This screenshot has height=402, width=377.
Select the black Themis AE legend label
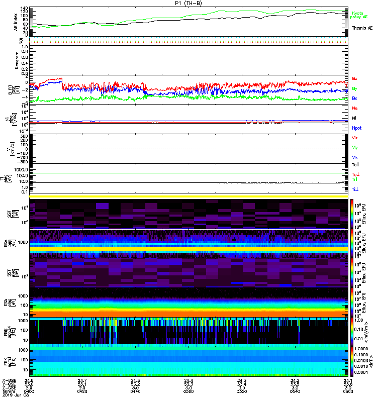click(362, 28)
